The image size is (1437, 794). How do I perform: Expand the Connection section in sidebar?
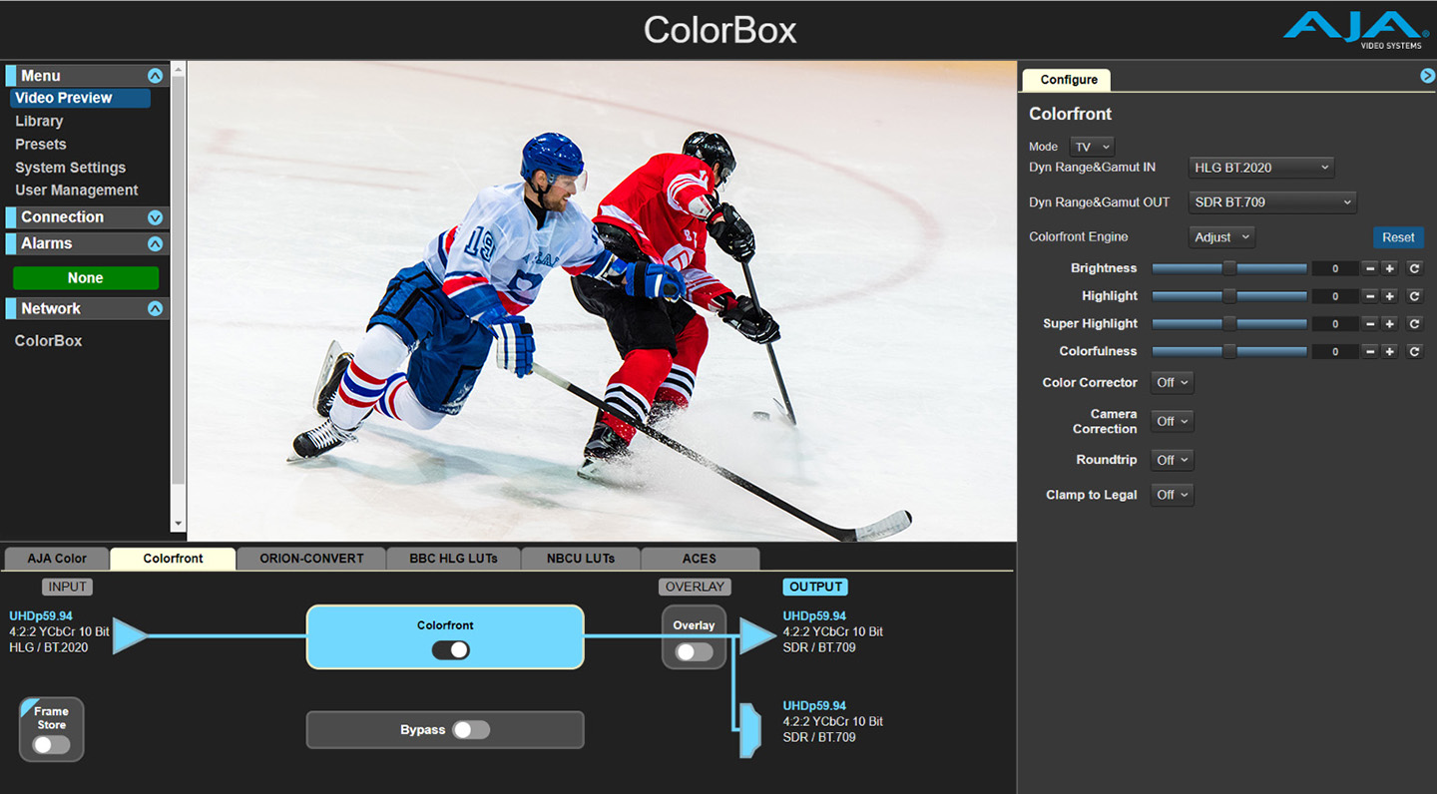click(x=155, y=217)
